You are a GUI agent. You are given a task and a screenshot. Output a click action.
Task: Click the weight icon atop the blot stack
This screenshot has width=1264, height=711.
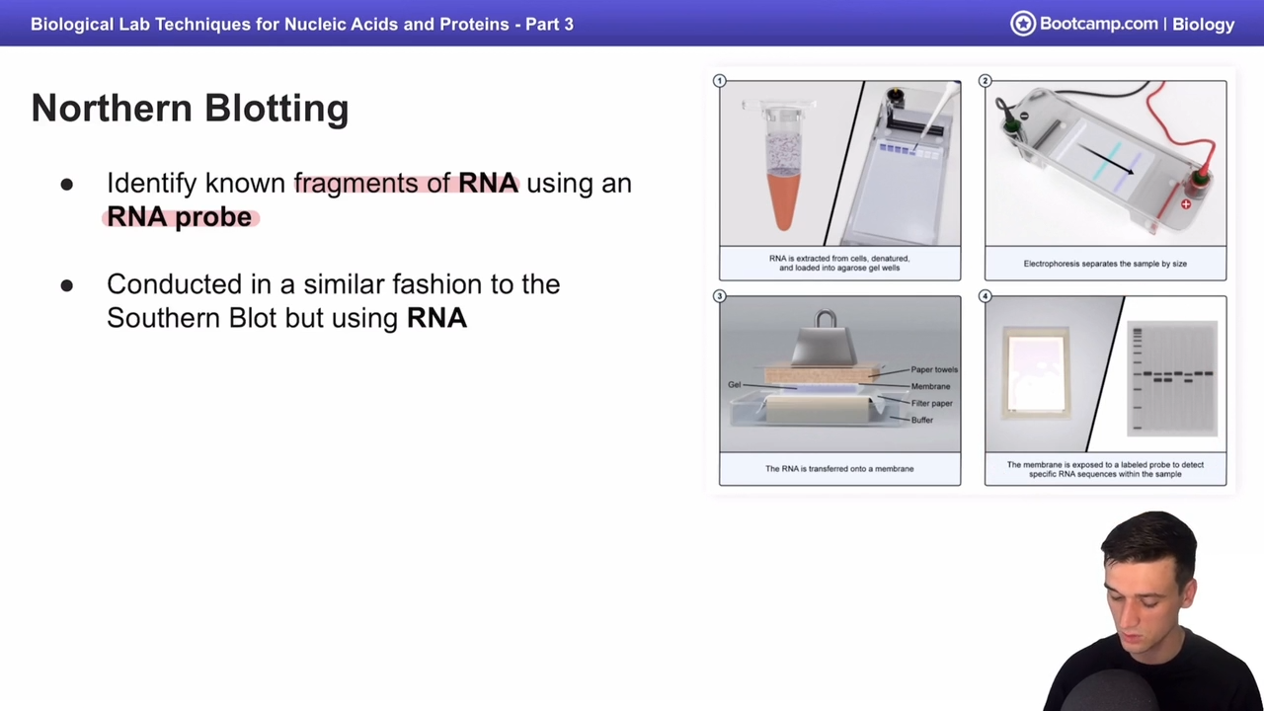tap(826, 339)
